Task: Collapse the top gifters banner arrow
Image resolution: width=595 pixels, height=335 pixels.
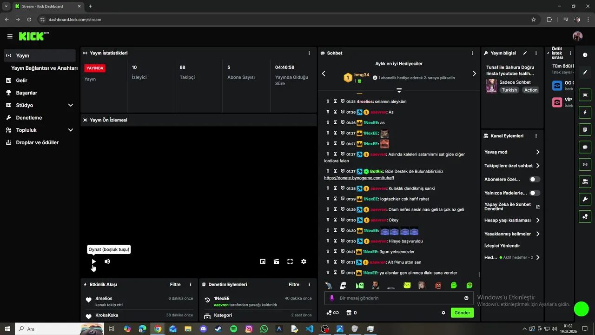Action: [399, 90]
